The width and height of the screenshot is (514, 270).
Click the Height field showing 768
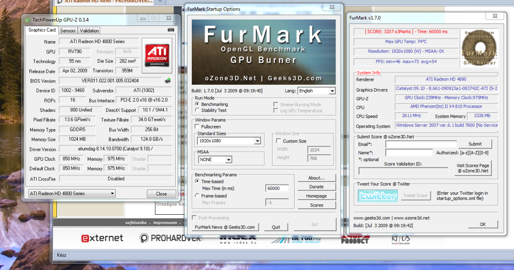[x=319, y=158]
